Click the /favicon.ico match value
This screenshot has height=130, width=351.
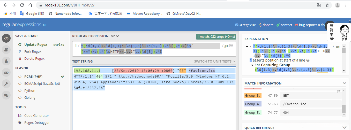tap(294, 104)
